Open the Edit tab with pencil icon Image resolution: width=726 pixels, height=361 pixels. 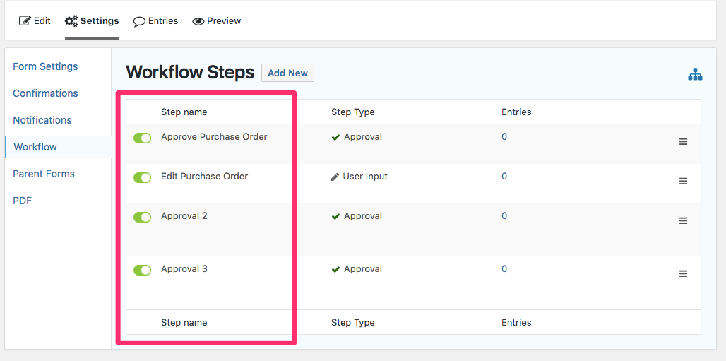(35, 21)
